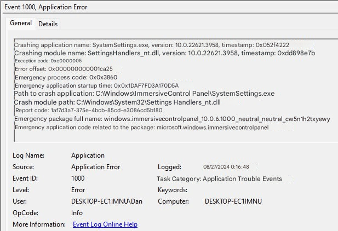Click the crashing application name line

click(x=151, y=45)
